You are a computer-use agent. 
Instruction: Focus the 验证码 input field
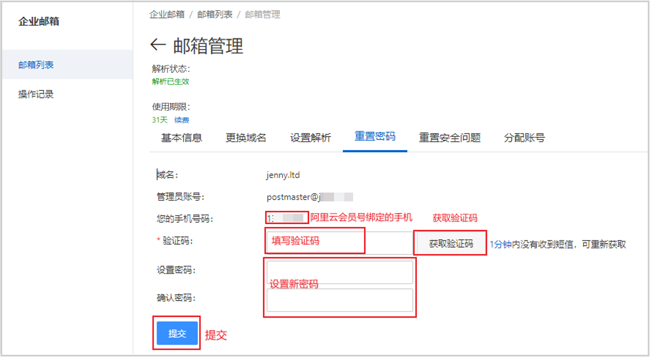click(x=339, y=243)
